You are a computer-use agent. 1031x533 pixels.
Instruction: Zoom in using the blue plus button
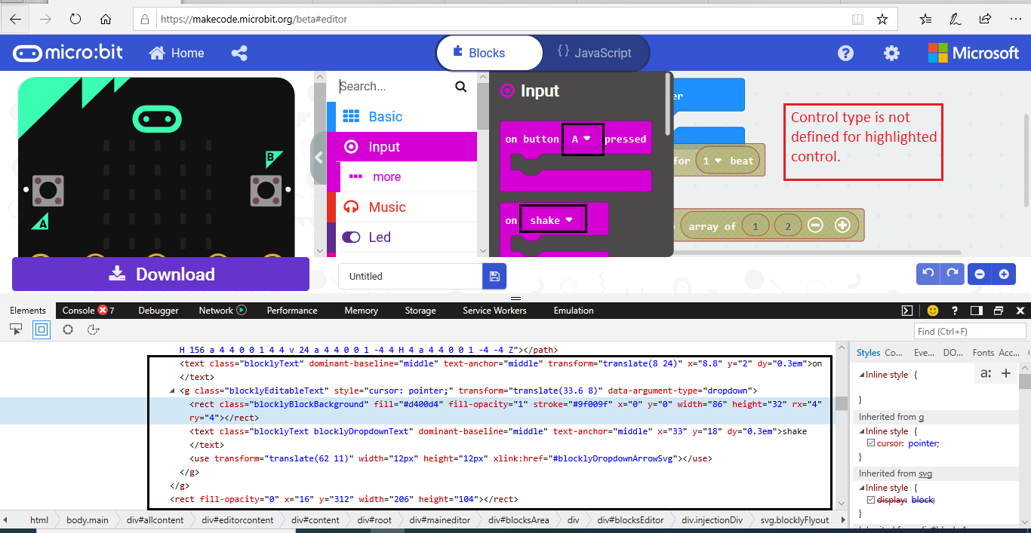coord(1005,274)
